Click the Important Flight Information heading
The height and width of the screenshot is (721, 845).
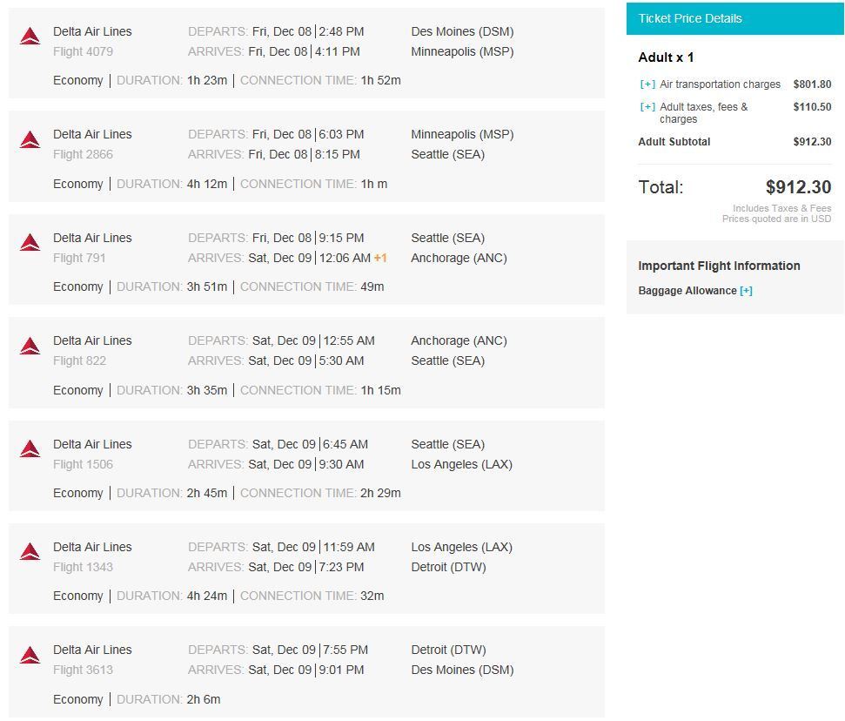pos(719,266)
